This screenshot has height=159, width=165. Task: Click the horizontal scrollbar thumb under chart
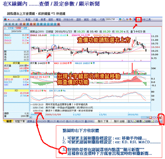coord(144,117)
